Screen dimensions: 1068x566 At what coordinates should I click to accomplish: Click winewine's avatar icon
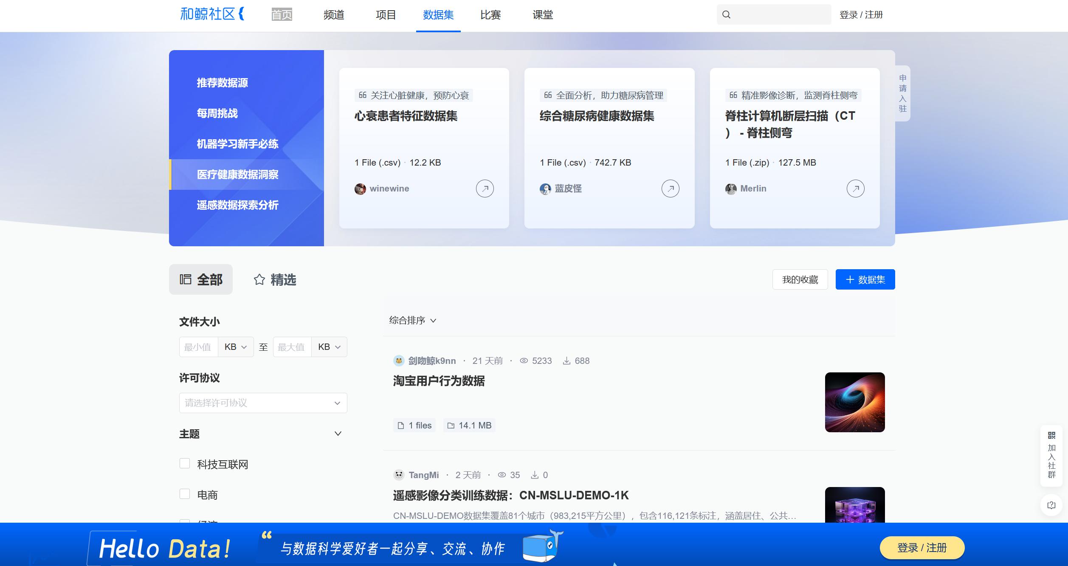tap(360, 189)
